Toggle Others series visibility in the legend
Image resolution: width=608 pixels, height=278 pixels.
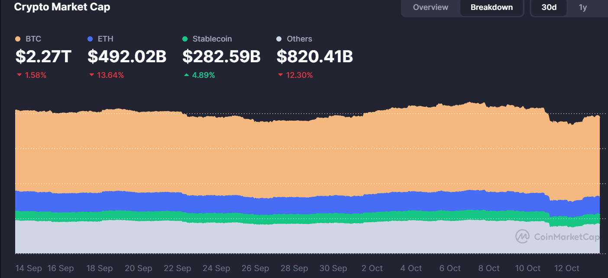[x=299, y=38]
